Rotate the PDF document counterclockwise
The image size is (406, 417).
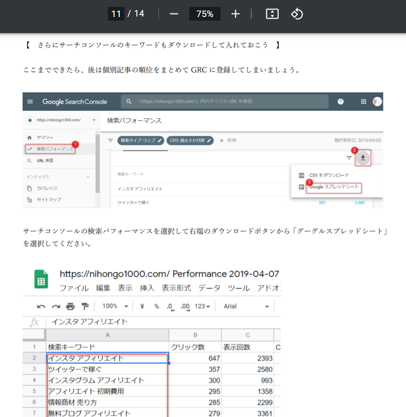pos(297,14)
